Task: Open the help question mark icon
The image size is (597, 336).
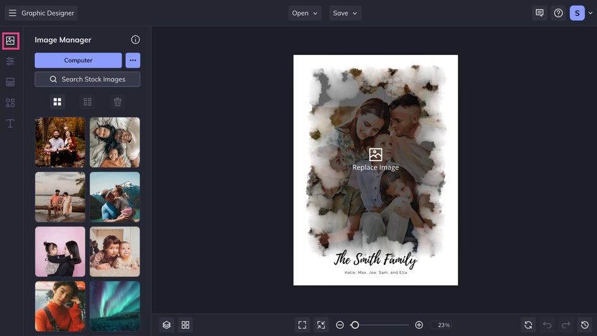Action: coord(558,13)
